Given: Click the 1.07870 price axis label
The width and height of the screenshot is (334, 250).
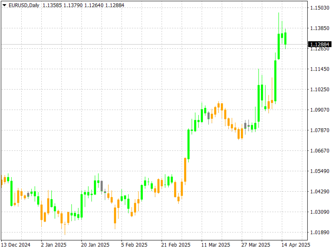Looking at the screenshot, I should point(320,130).
